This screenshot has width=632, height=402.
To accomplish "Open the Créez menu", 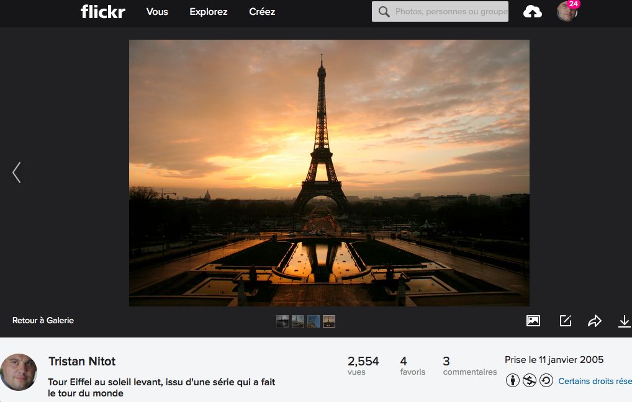I will (262, 12).
